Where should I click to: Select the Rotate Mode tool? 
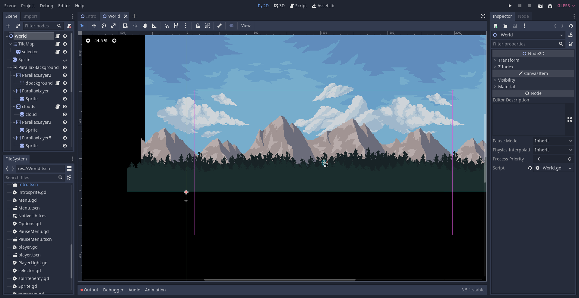[x=104, y=26]
